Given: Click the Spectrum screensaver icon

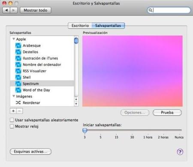Looking at the screenshot, I should pos(18,83).
